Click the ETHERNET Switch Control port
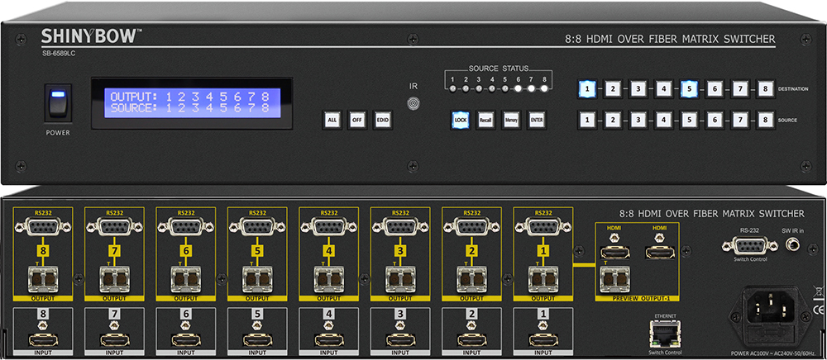Image resolution: width=827 pixels, height=360 pixels. click(x=664, y=334)
